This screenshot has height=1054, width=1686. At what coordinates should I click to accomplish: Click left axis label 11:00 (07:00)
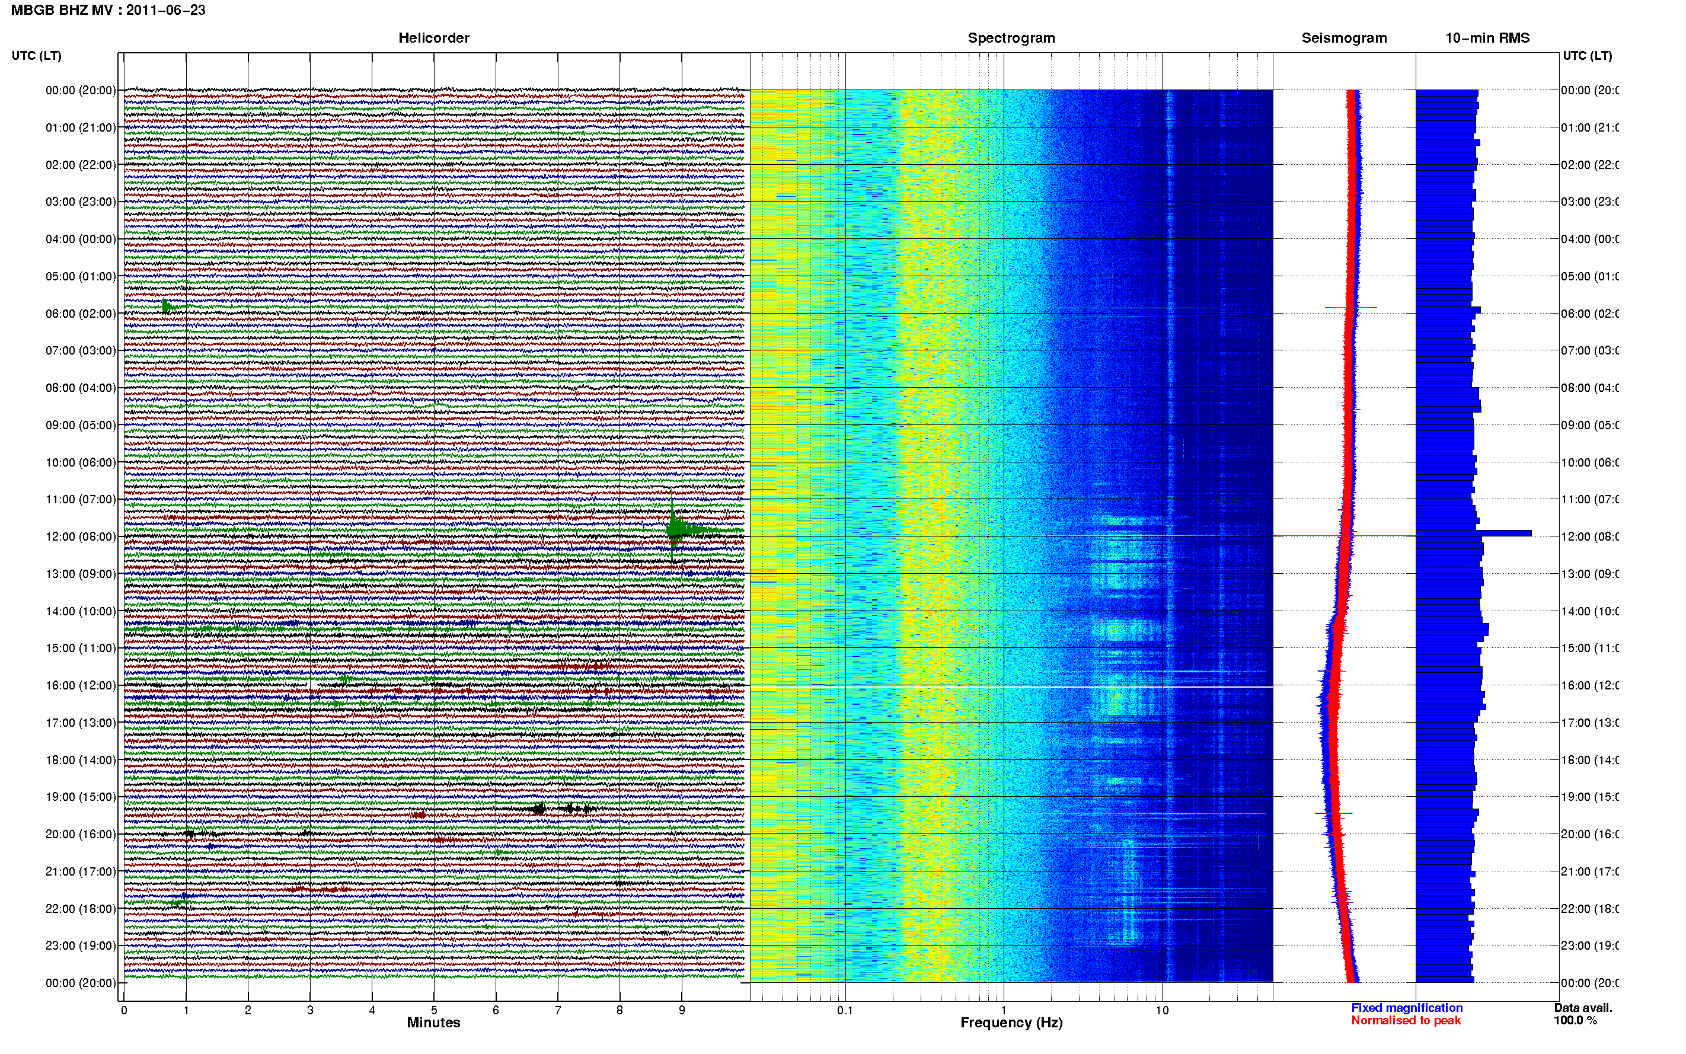coord(80,499)
